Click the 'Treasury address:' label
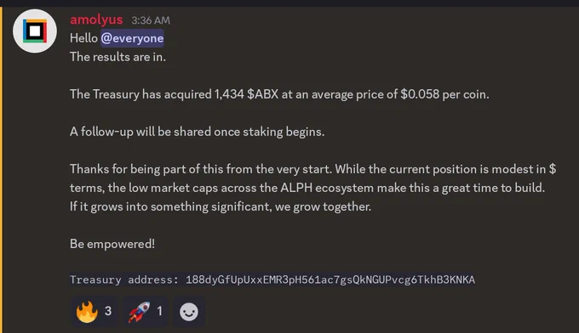 point(124,280)
